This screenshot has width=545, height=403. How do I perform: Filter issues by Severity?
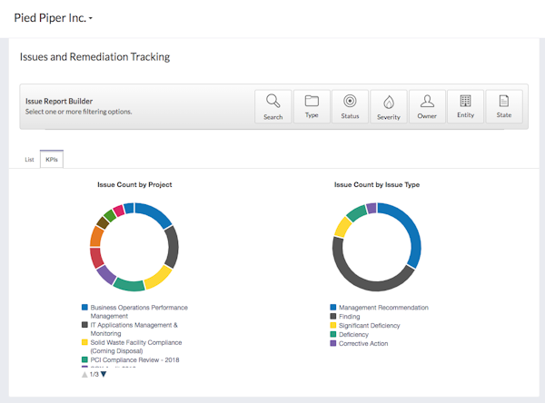click(x=388, y=107)
